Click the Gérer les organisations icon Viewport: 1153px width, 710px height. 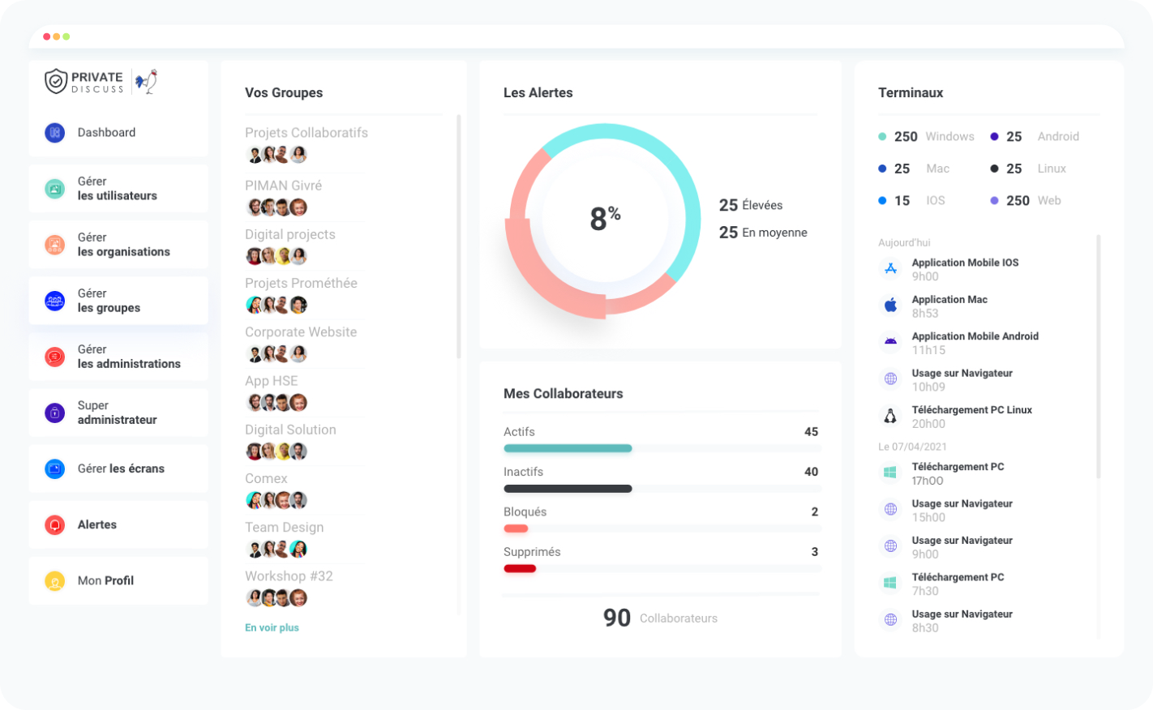tap(54, 245)
